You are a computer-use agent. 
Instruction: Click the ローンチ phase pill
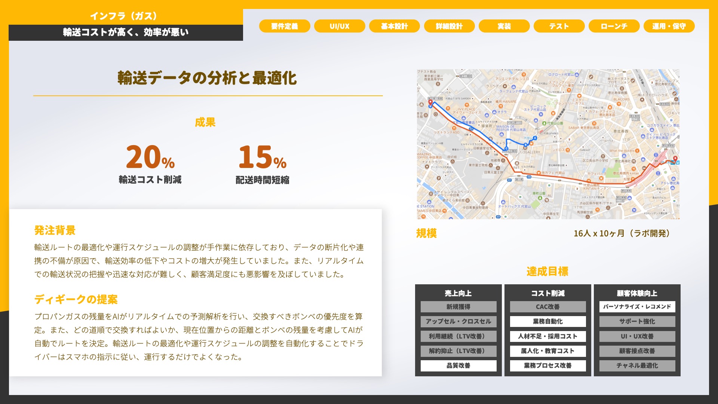click(614, 26)
